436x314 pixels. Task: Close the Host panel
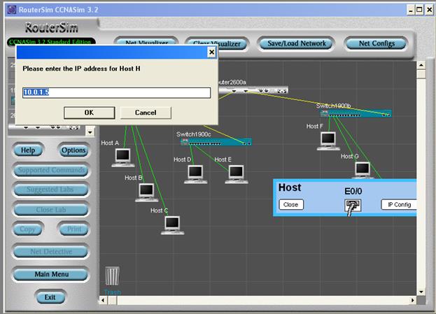(290, 205)
